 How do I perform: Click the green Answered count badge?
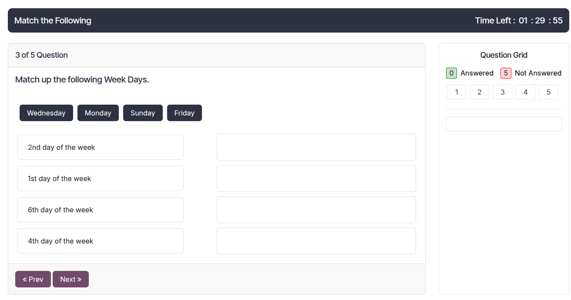coord(451,73)
